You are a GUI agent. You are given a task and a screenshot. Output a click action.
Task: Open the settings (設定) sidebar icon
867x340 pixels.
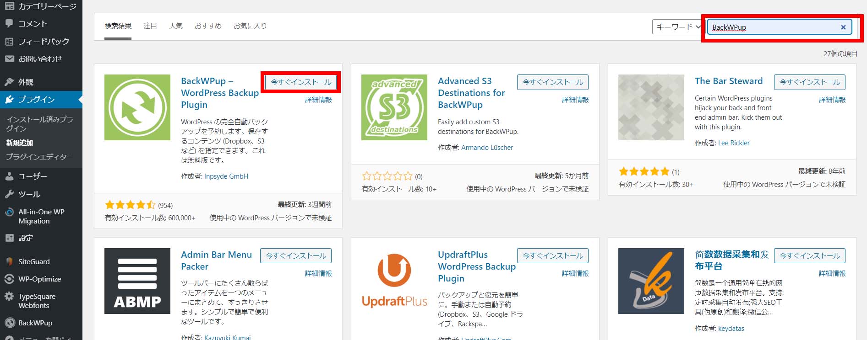pyautogui.click(x=9, y=238)
